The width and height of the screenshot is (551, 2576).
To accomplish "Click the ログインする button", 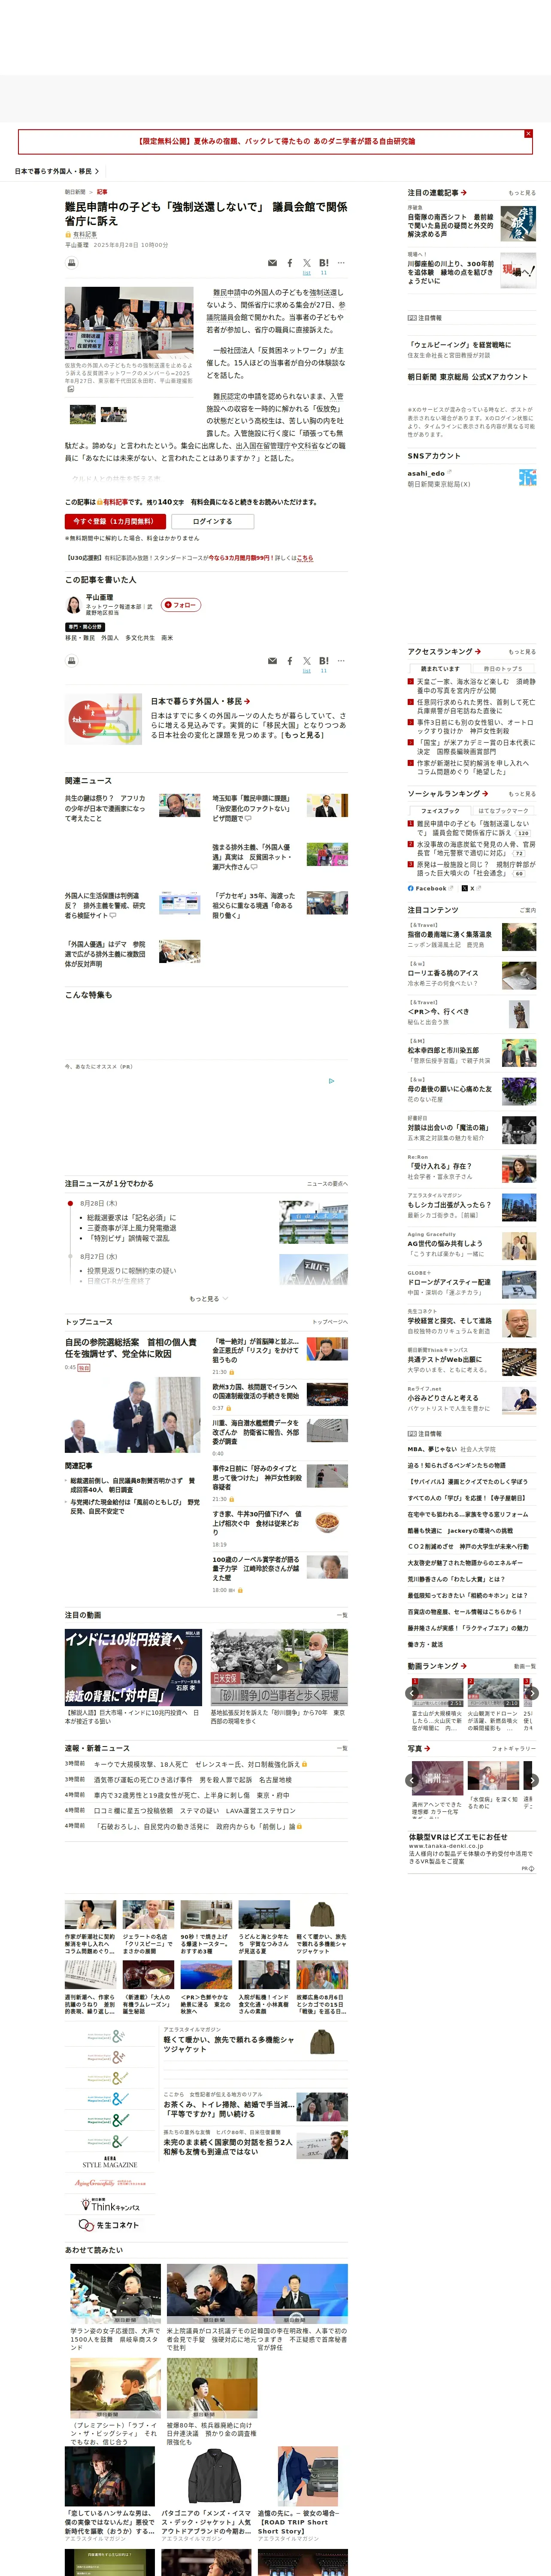I will tap(212, 521).
